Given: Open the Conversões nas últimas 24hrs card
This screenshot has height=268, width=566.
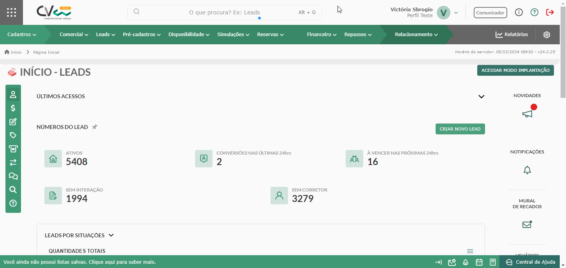Looking at the screenshot, I should click(x=243, y=158).
